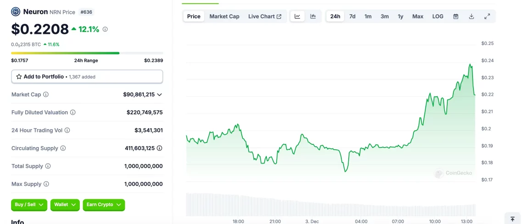Switch to the Market Cap tab
The image size is (523, 224).
(224, 16)
